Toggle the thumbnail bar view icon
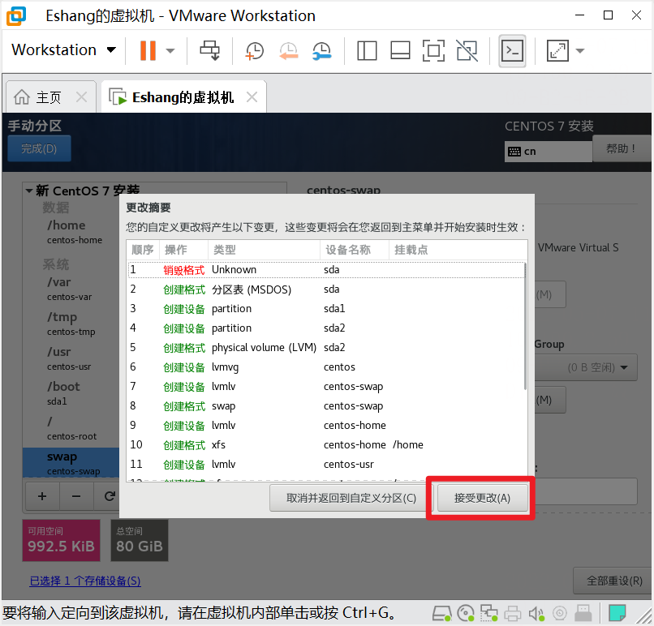This screenshot has width=654, height=626. pos(400,51)
